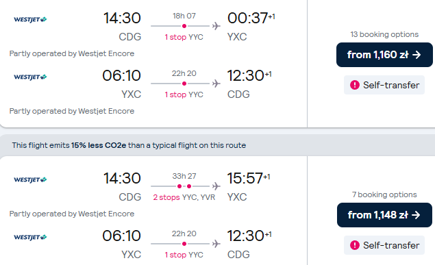Click the Self-transfer badge under the 1,160 zł price
Viewport: 435px width, 265px height.
point(384,85)
